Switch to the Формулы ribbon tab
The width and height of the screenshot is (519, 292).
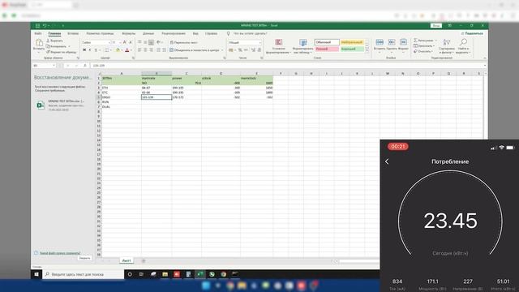coord(128,33)
